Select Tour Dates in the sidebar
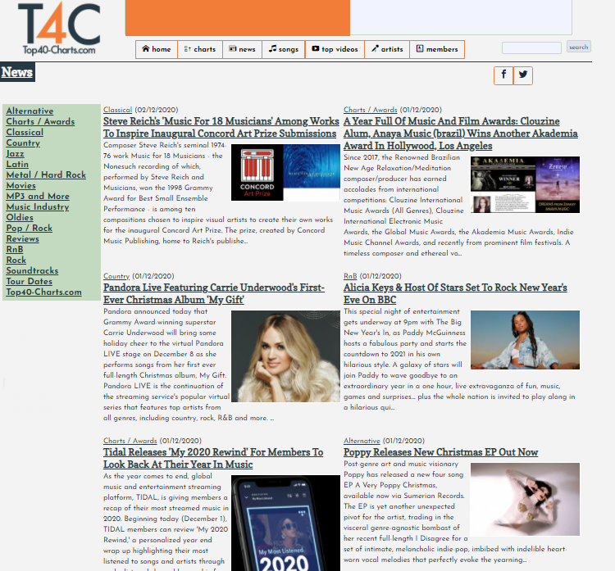Image resolution: width=615 pixels, height=571 pixels. (29, 281)
